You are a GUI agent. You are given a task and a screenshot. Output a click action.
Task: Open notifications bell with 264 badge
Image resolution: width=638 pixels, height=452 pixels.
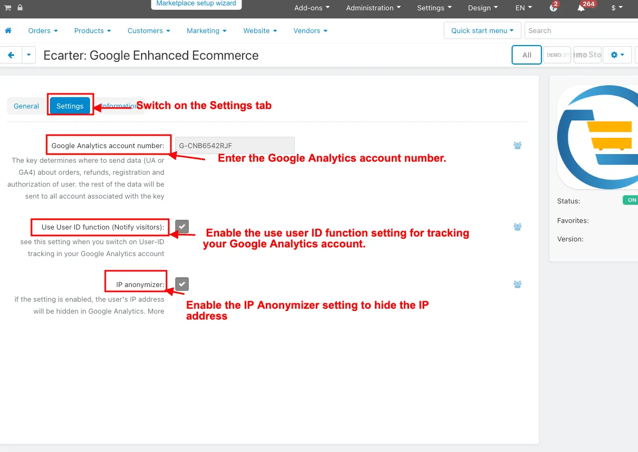point(581,8)
